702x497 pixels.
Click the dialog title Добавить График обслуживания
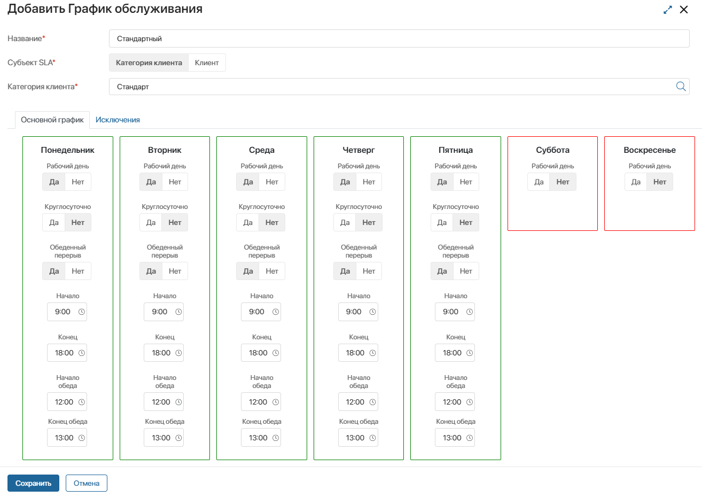pos(105,9)
